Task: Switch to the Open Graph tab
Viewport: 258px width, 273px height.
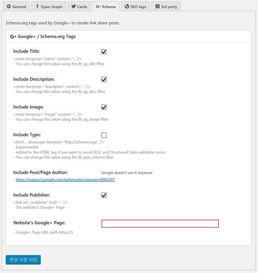Action: tap(49, 6)
